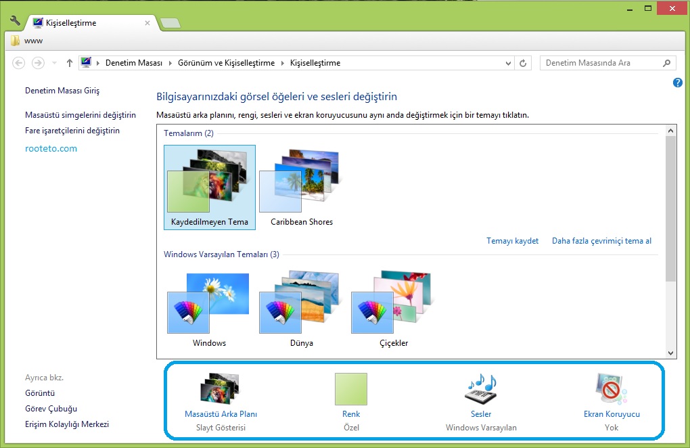The image size is (690, 448).
Task: Click the computer icon in address bar
Action: point(87,62)
